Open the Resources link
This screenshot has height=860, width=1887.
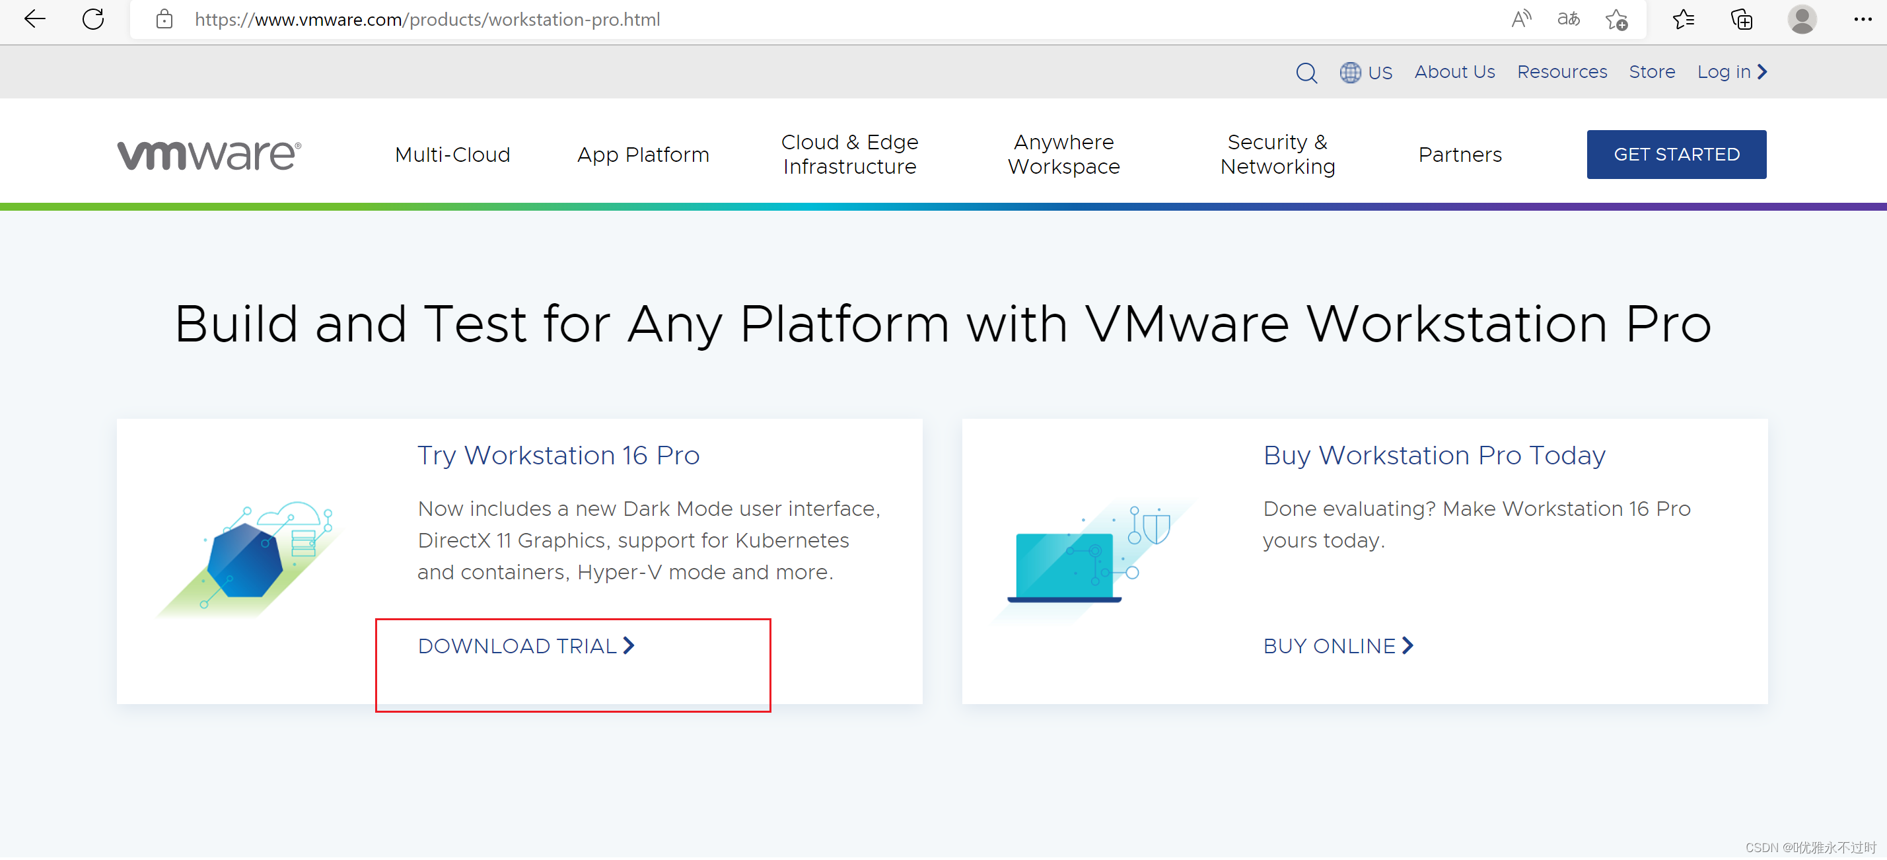[1562, 72]
